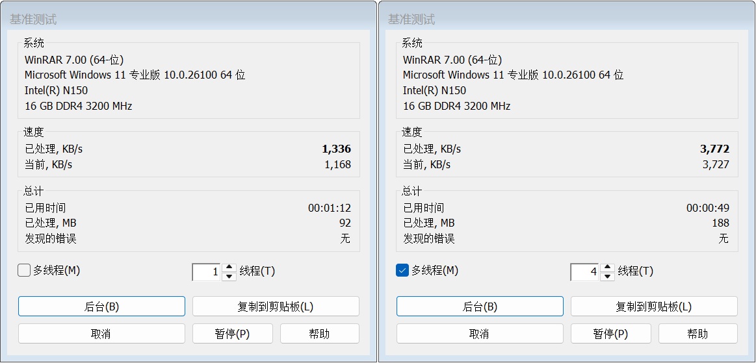This screenshot has height=363, width=756.
Task: Enable the unchecked 多线程(M) checkbox
Action: pos(24,271)
